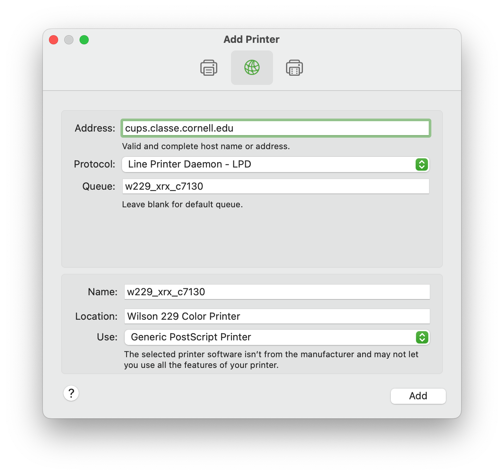
Task: Select the Windows printer tab icon
Action: point(294,68)
